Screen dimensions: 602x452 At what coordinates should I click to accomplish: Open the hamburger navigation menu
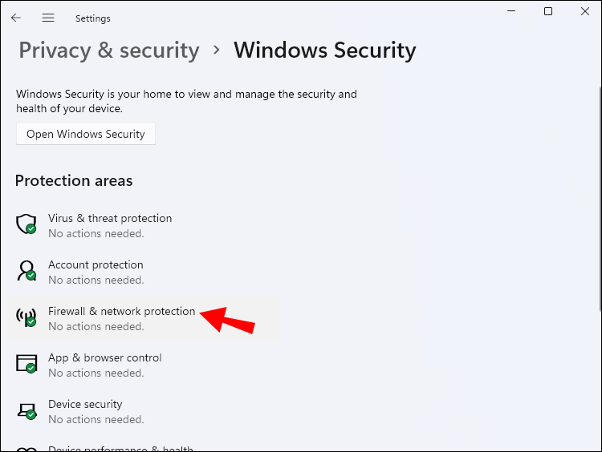48,18
